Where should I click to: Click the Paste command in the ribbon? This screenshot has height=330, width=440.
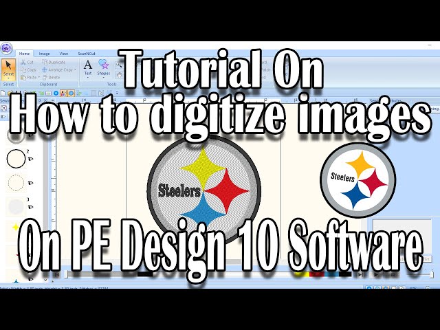click(x=29, y=77)
